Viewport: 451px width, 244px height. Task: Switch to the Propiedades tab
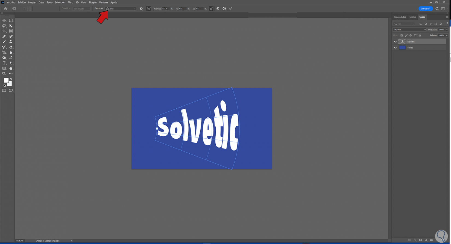[400, 17]
